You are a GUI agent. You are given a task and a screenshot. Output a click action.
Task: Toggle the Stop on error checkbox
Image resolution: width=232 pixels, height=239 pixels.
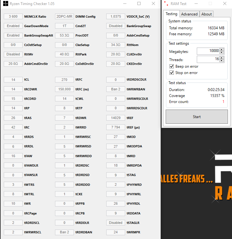click(x=172, y=72)
